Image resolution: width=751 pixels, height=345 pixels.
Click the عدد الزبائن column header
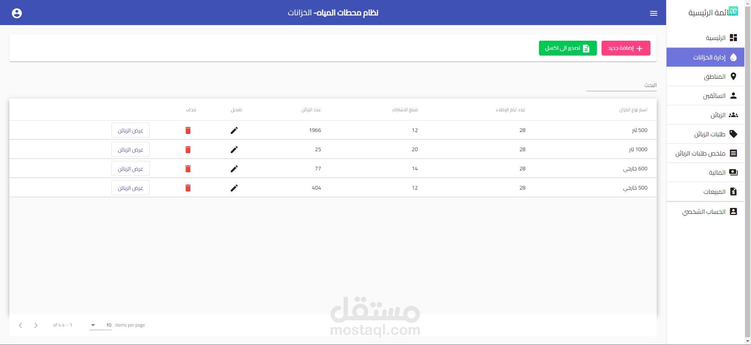tap(311, 110)
